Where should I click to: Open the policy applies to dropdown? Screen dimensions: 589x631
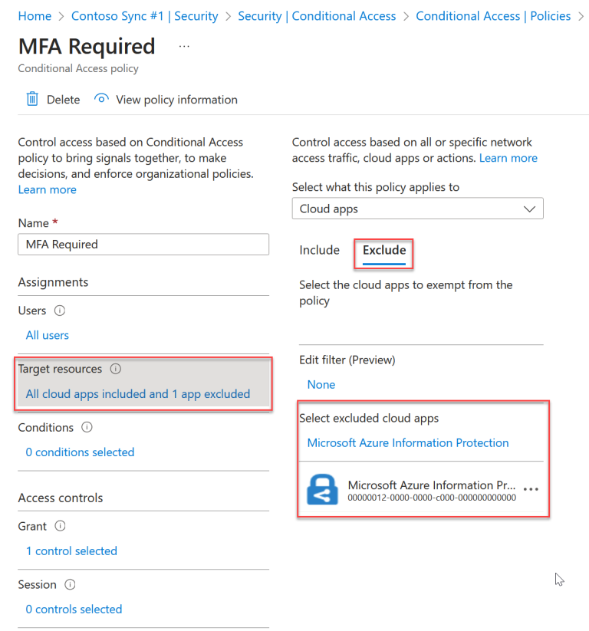coord(417,208)
